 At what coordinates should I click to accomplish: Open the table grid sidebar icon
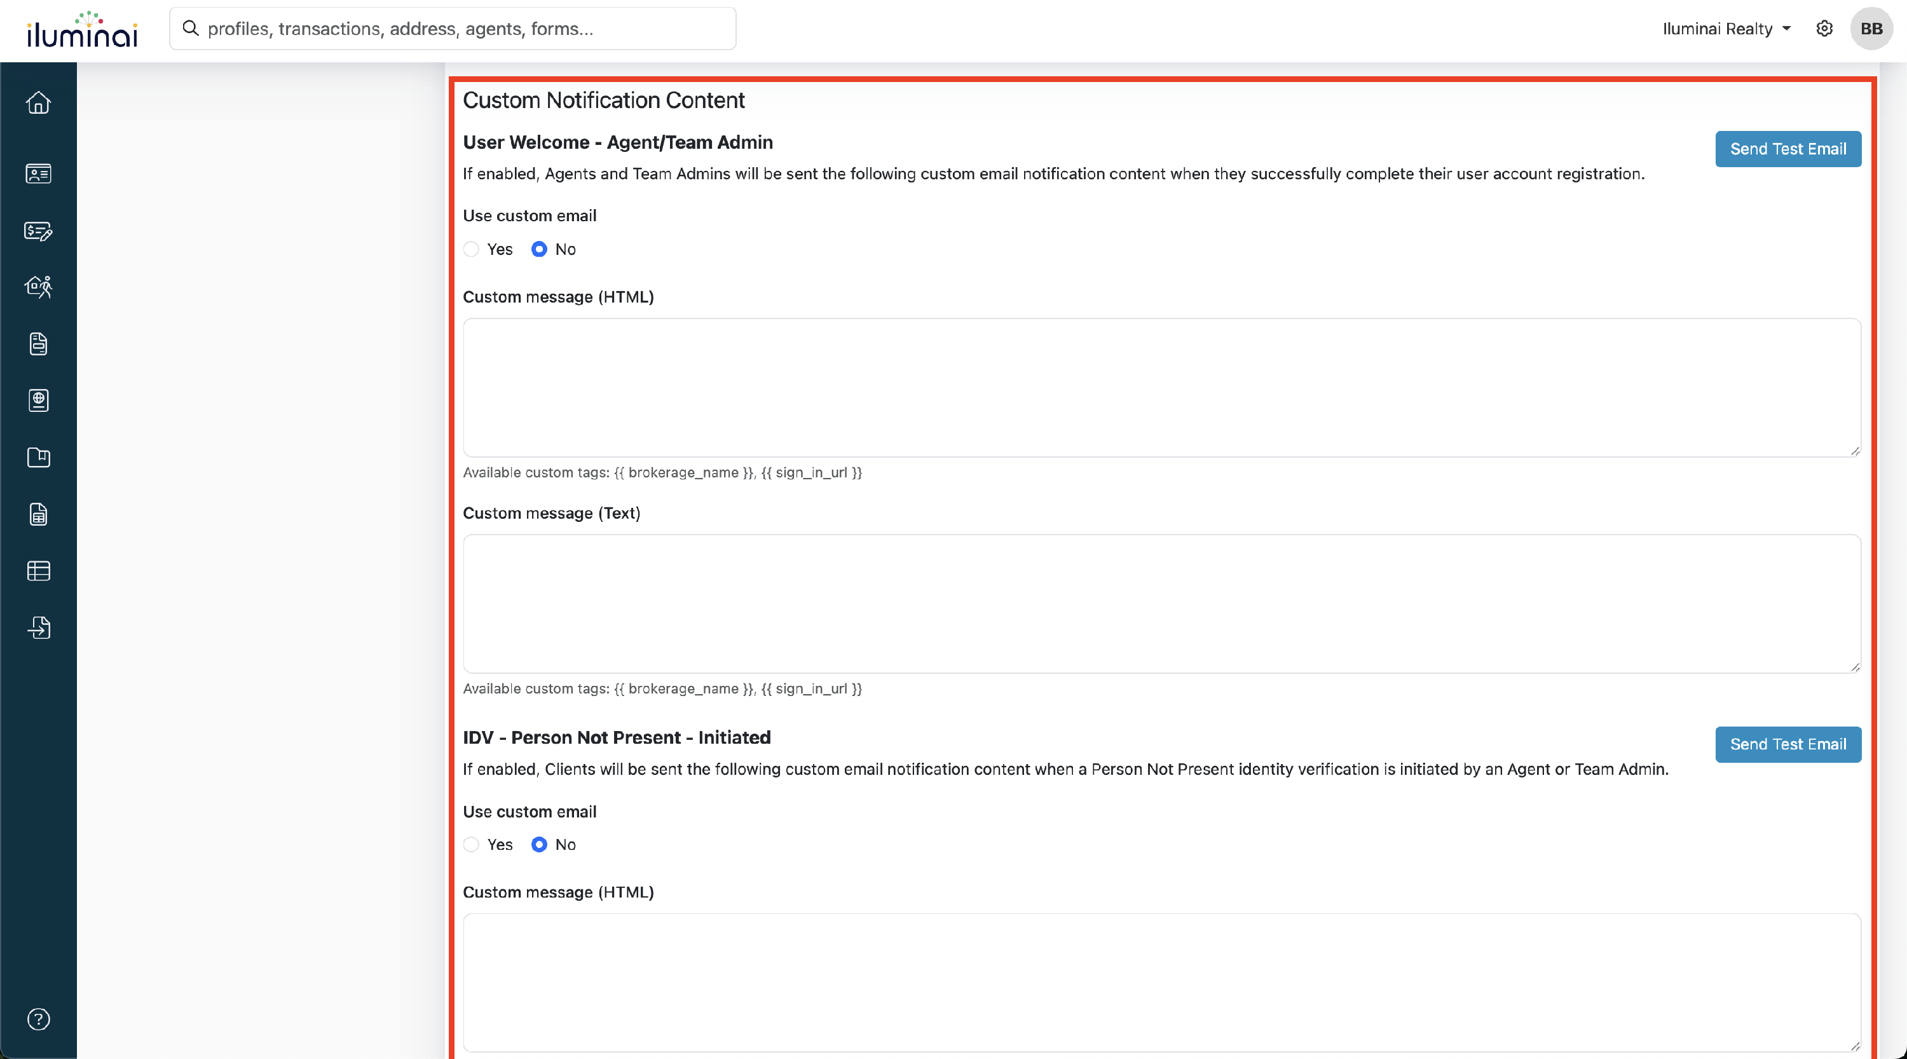39,571
